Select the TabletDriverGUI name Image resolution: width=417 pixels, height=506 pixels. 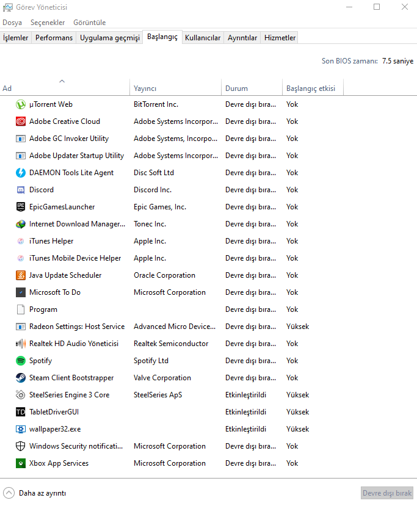point(54,412)
